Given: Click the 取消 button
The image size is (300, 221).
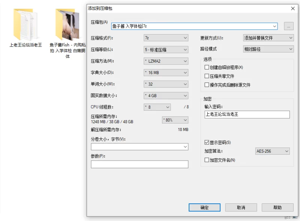Looking at the screenshot, I should click(241, 207).
